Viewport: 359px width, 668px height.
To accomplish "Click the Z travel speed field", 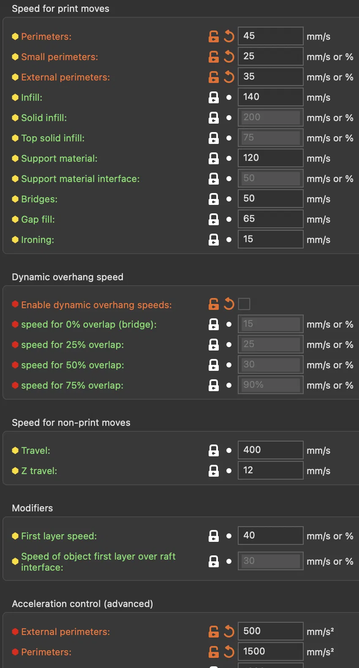I will [270, 470].
